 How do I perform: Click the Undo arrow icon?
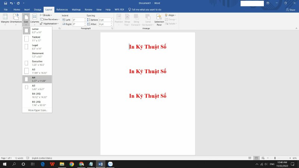tap(12, 3)
